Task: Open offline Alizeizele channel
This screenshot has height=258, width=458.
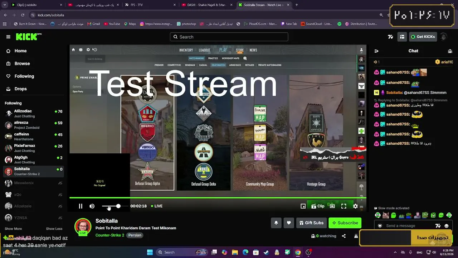Action: tap(34, 206)
